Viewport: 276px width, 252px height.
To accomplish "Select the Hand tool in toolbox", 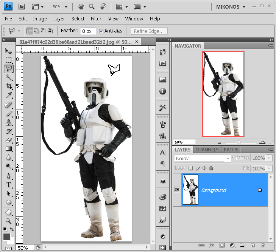I will 8,212.
